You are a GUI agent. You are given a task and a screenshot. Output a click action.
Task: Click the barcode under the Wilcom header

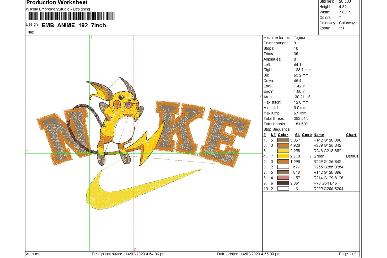[71, 16]
